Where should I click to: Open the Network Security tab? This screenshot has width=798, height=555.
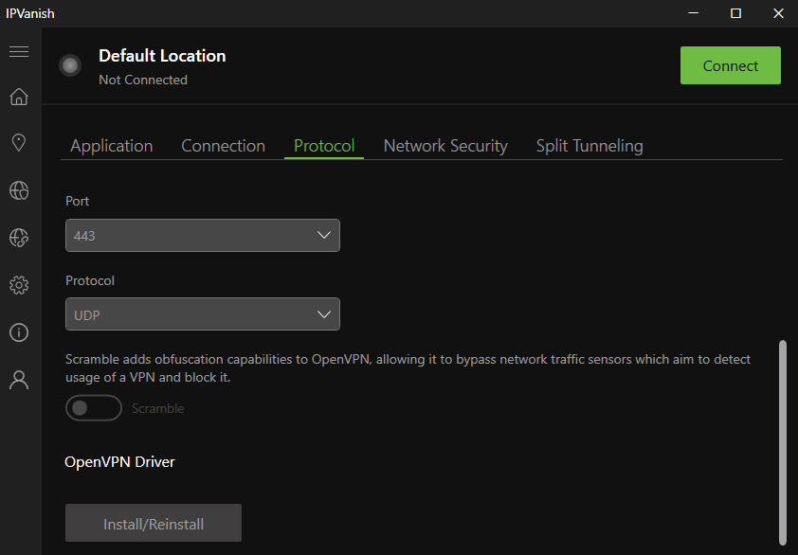[445, 146]
